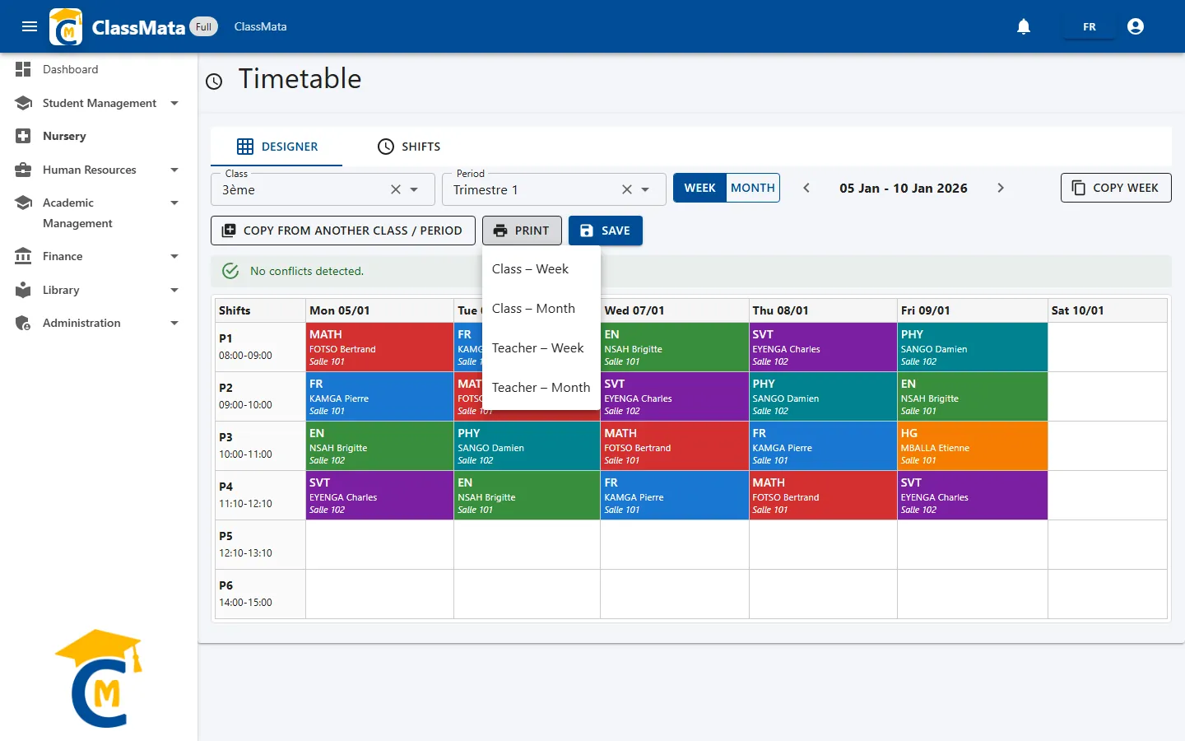Expand the Finance sidebar section
Screen dimensions: 1185x741
click(174, 256)
